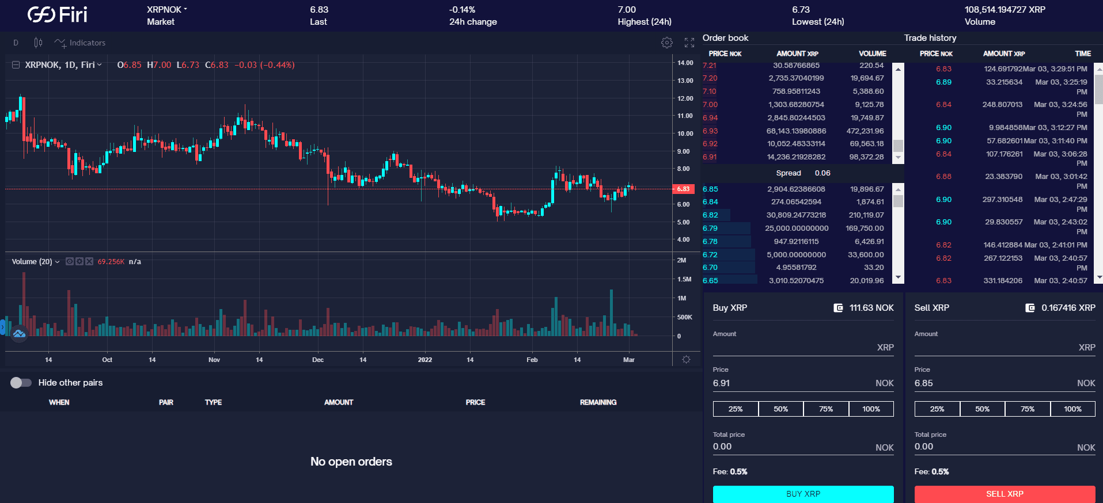Expand the Volume (20) legend chevron
Screen dimensions: 1103x503
point(58,262)
